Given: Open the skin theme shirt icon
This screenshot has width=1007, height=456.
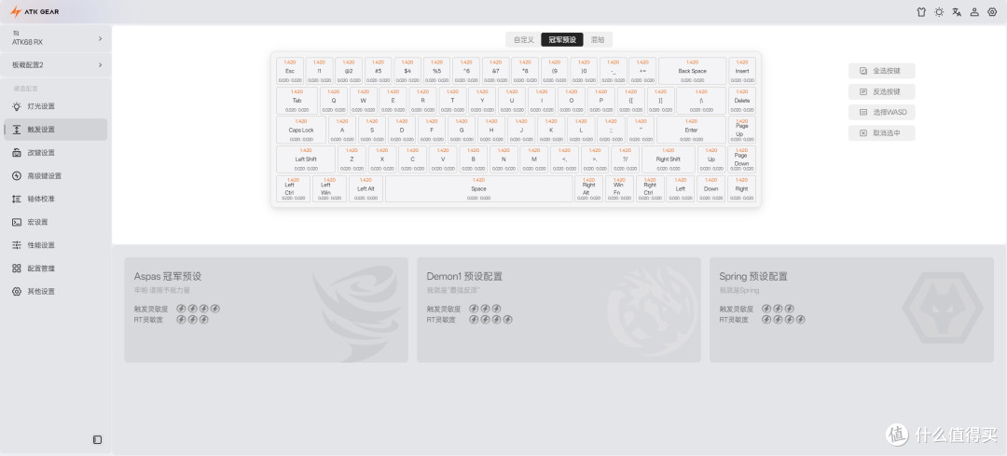Looking at the screenshot, I should click(921, 11).
